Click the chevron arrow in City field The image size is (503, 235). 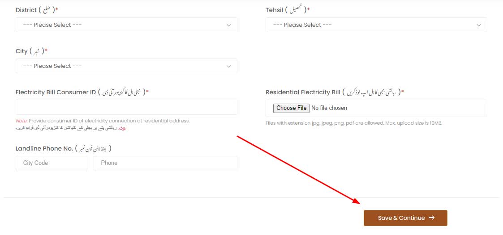click(229, 66)
